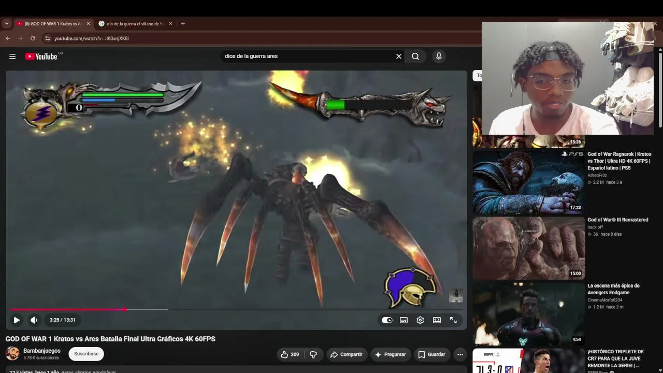Open the 15:26 duration video thumbnail

528,141
